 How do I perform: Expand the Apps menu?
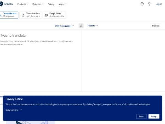(x=62, y=4)
